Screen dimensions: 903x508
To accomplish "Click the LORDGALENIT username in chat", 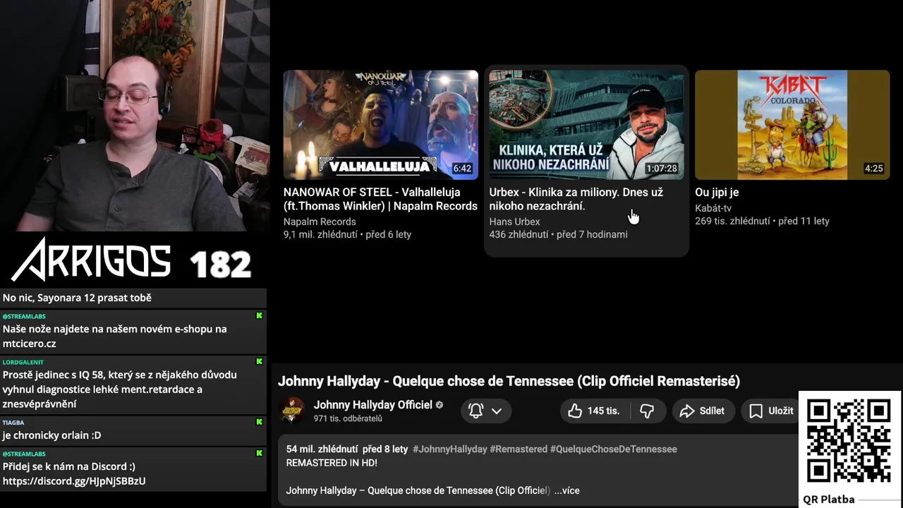I will point(23,362).
